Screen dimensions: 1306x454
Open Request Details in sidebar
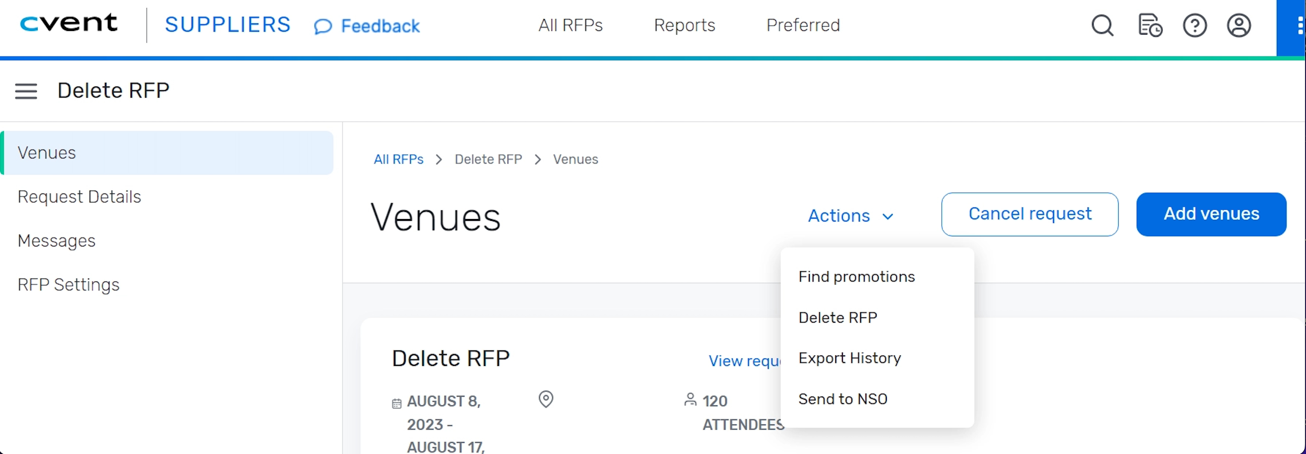coord(80,196)
